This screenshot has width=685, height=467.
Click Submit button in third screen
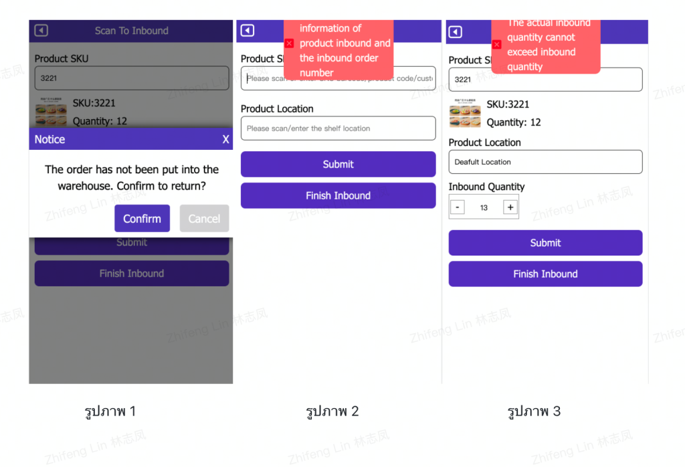tap(545, 243)
